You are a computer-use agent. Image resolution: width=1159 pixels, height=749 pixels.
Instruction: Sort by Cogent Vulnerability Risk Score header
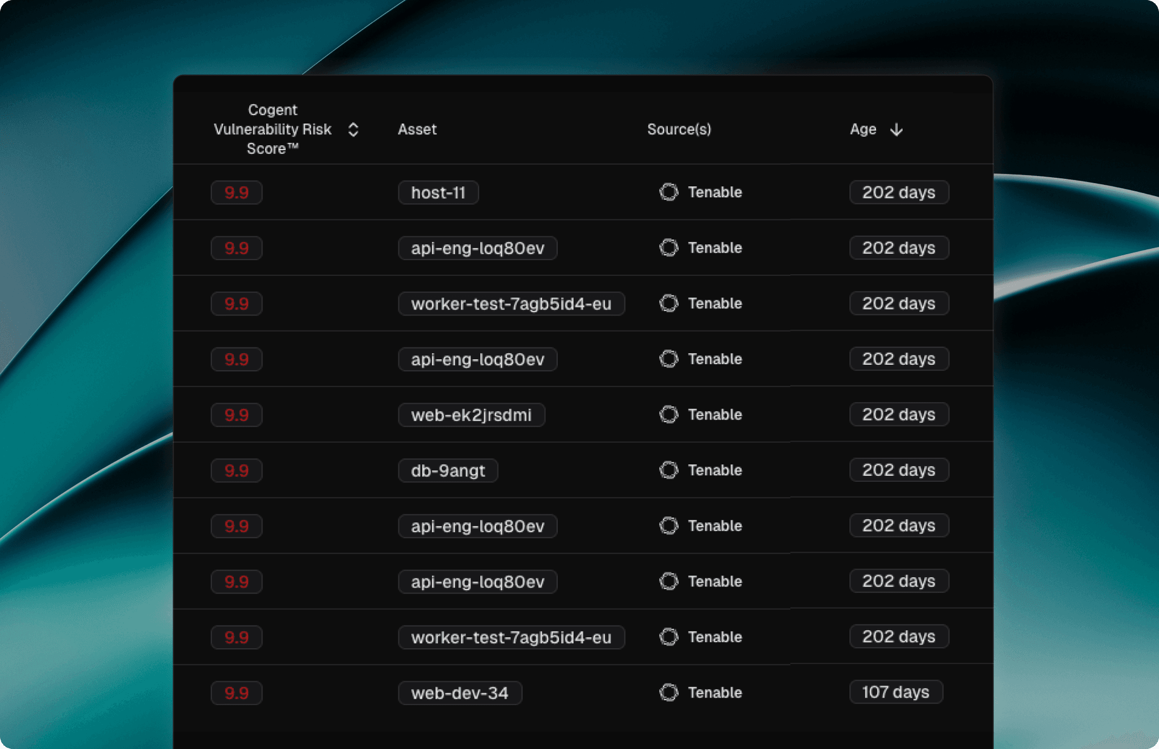point(272,130)
